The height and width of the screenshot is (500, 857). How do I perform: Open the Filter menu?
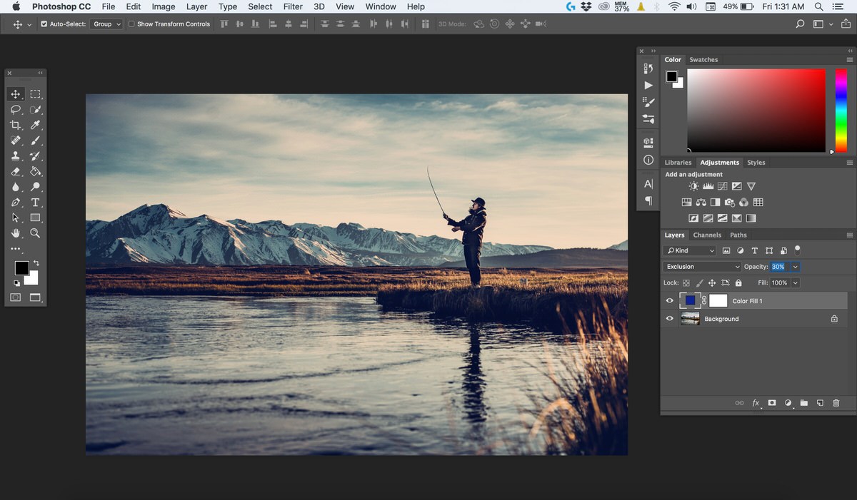coord(293,6)
